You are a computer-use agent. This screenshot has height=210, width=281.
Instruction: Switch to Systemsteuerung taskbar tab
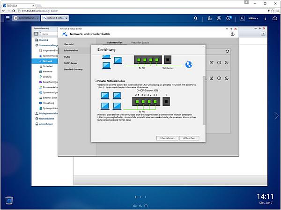(26, 18)
